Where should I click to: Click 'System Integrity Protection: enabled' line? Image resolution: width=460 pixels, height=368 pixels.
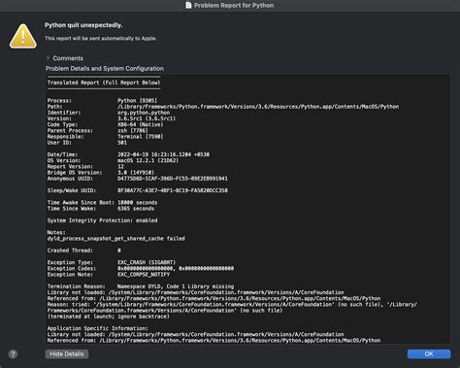102,220
